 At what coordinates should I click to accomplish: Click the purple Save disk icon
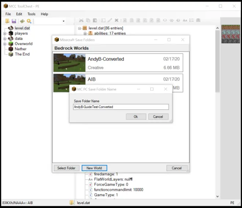click(14, 21)
